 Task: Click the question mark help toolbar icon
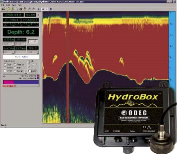pos(25,9)
